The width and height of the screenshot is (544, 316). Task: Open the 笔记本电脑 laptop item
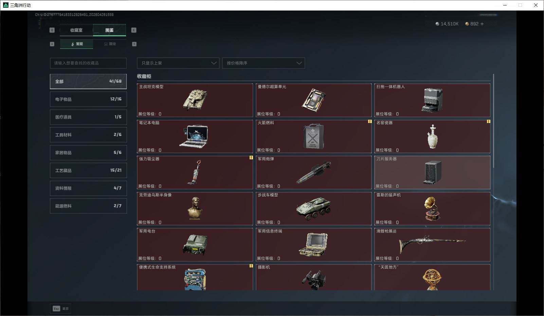(194, 136)
